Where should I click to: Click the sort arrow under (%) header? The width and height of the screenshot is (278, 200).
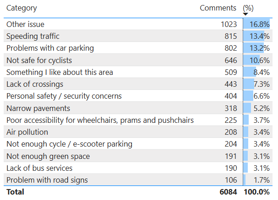(x=245, y=14)
